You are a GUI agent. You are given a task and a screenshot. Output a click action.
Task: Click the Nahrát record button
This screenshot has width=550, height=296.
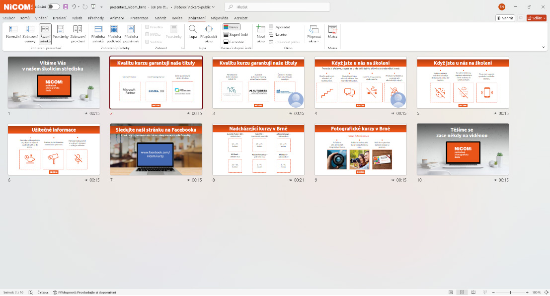tap(505, 18)
